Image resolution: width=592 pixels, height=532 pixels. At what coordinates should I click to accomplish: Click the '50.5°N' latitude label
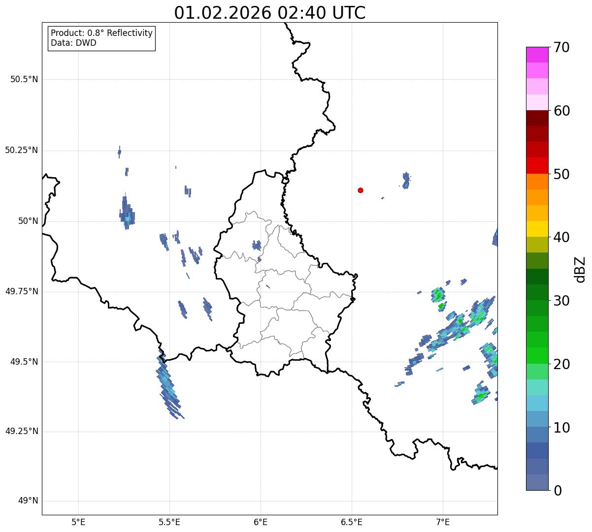[24, 79]
